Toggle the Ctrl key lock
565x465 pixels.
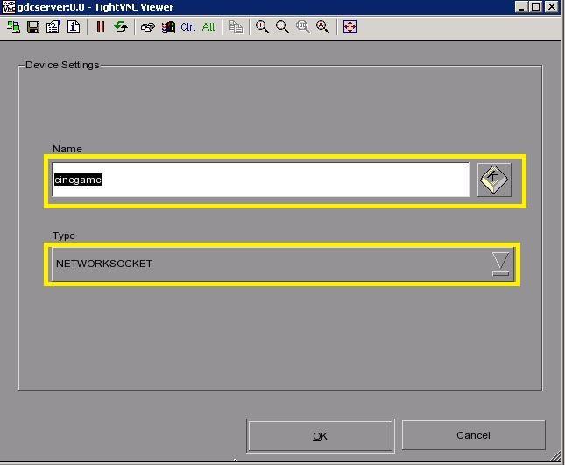click(188, 27)
